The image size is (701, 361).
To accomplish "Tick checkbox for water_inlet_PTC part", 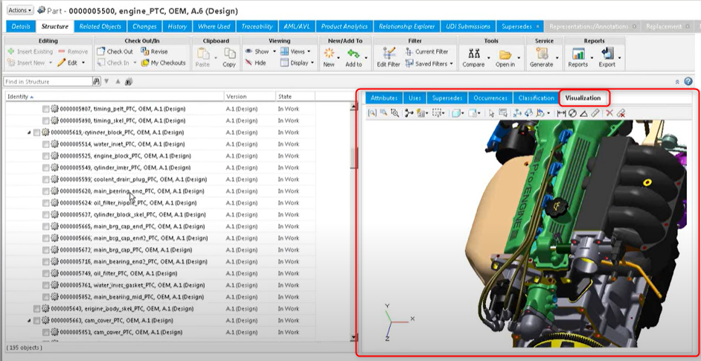I will pyautogui.click(x=46, y=144).
